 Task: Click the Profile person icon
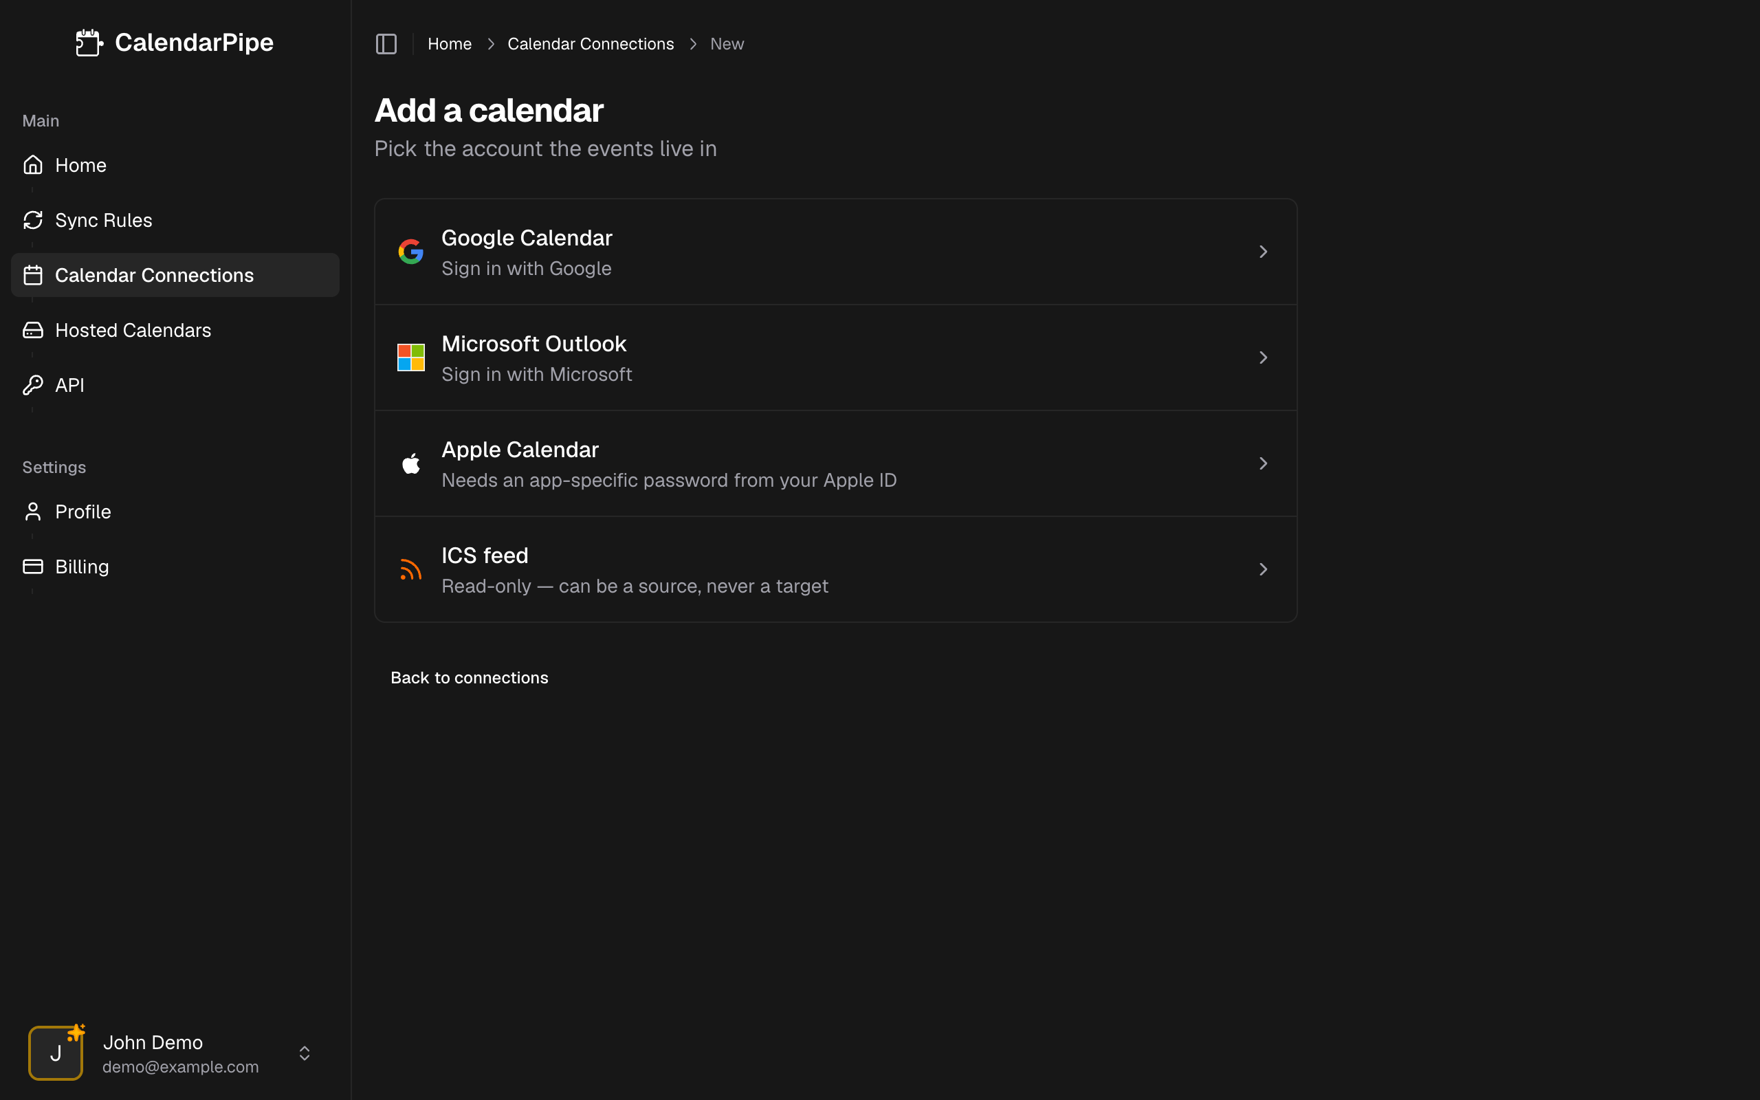coord(33,511)
